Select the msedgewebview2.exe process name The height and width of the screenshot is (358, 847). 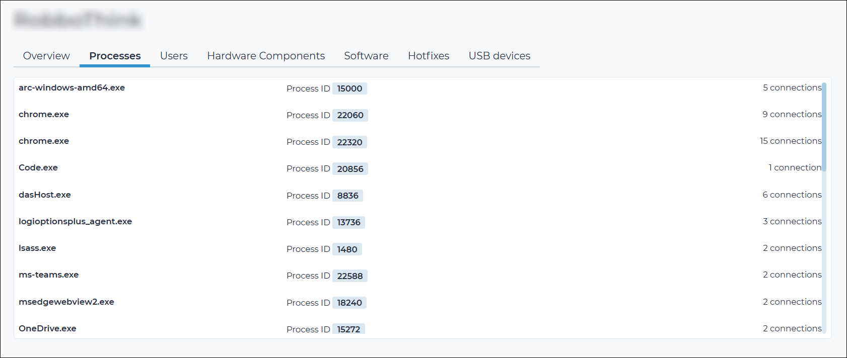click(x=66, y=302)
